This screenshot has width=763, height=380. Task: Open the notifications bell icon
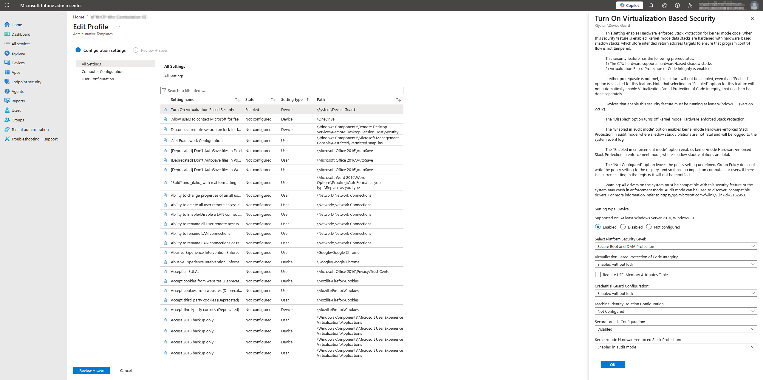651,5
